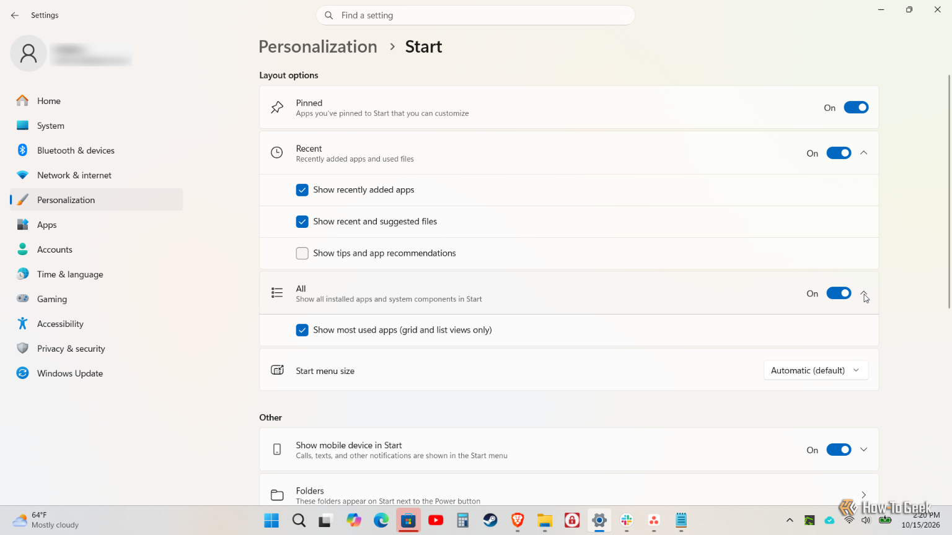
Task: Open Start menu size dropdown
Action: point(816,370)
